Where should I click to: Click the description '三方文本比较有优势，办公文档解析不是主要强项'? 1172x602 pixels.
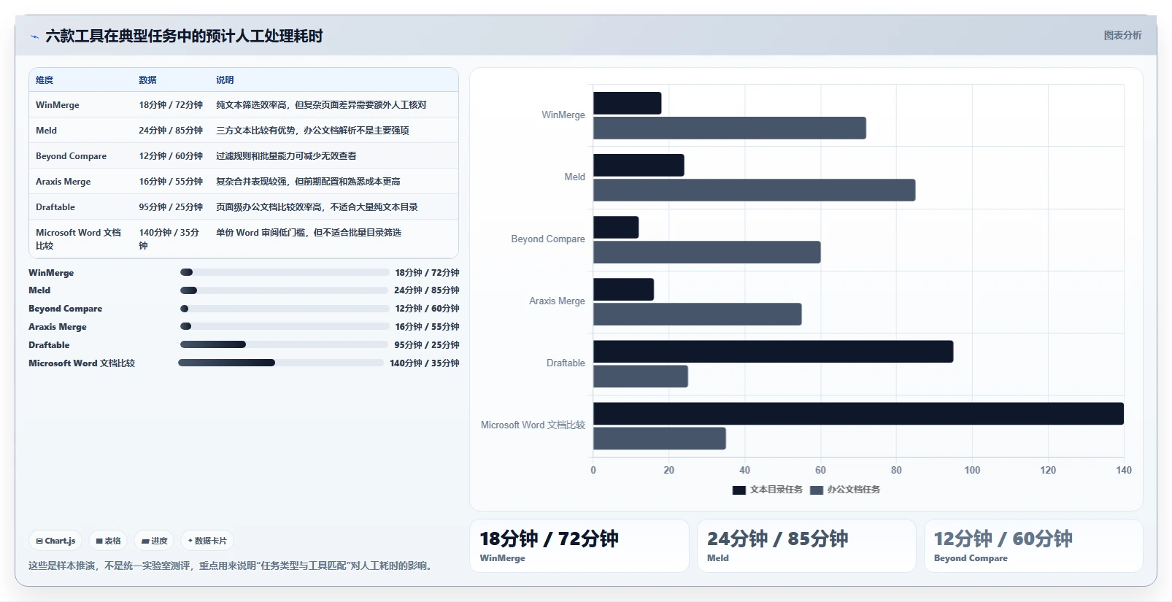click(312, 131)
